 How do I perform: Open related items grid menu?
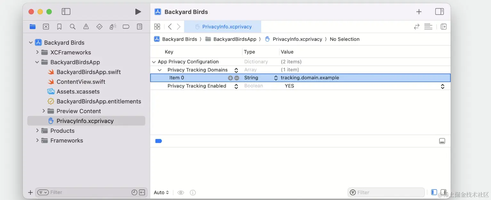pos(157,27)
